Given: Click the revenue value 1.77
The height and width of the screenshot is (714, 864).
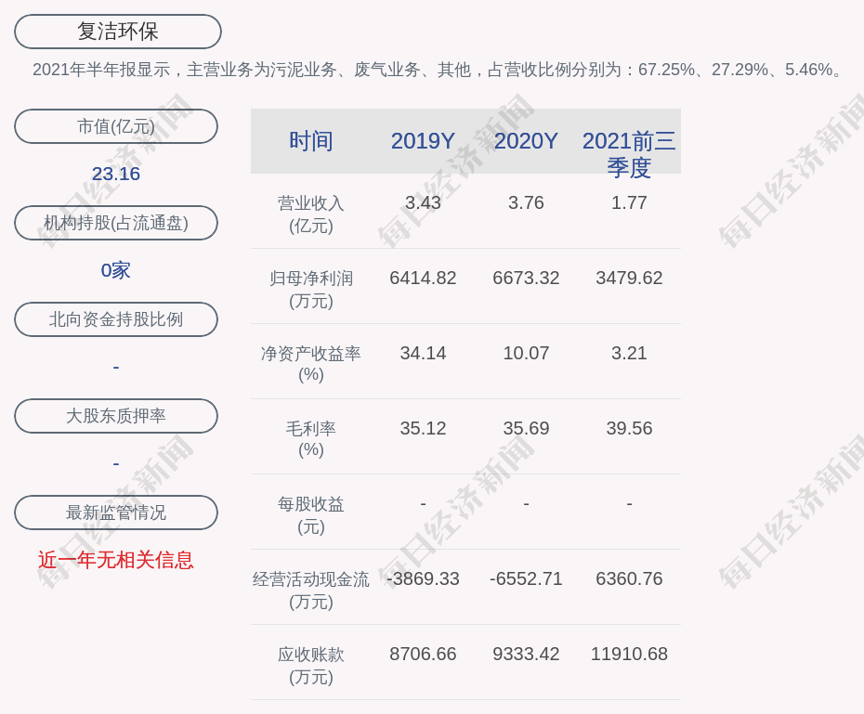Looking at the screenshot, I should click(x=629, y=202).
